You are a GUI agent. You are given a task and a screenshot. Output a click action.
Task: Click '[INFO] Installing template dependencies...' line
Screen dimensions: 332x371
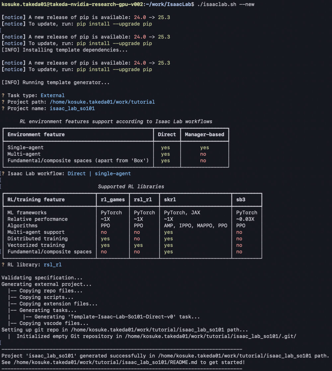point(64,50)
